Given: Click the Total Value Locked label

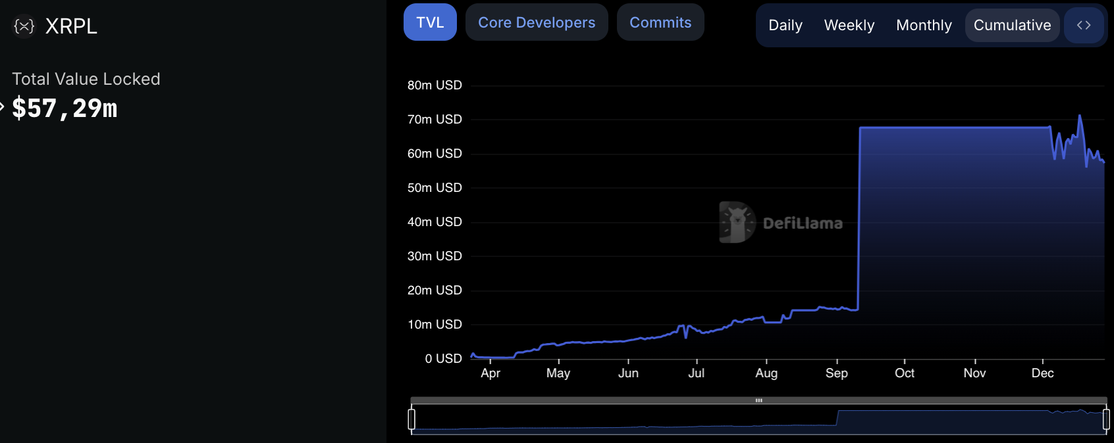Looking at the screenshot, I should 86,79.
